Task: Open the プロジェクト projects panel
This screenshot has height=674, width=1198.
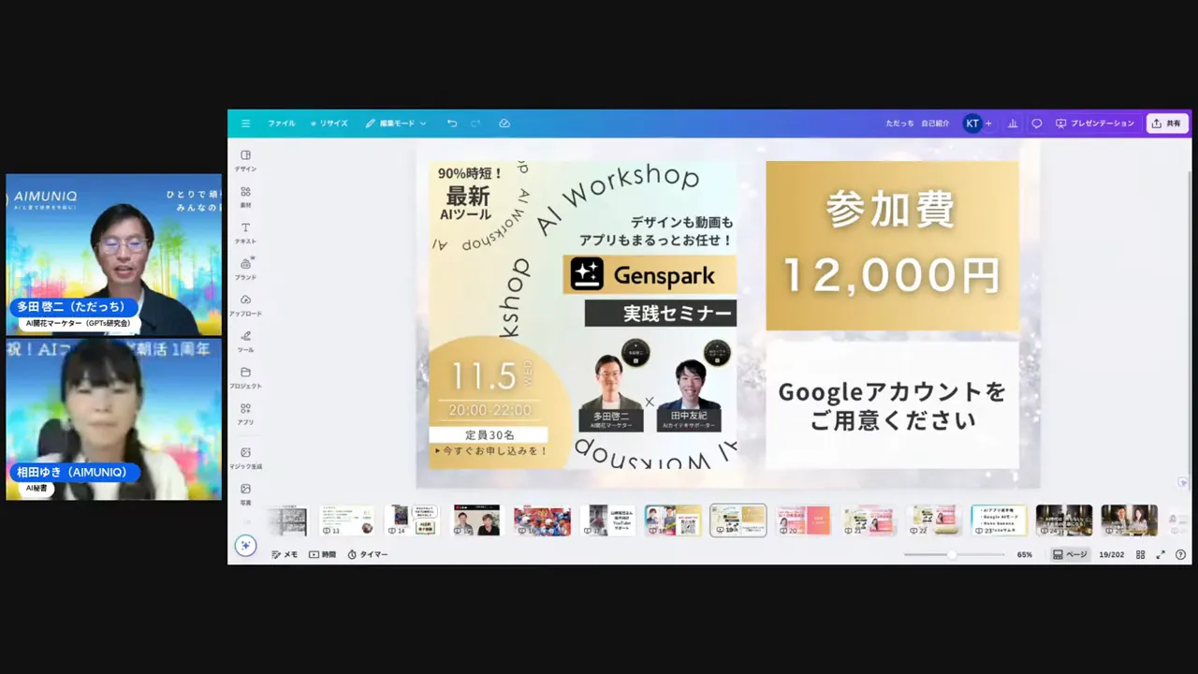Action: pyautogui.click(x=245, y=377)
